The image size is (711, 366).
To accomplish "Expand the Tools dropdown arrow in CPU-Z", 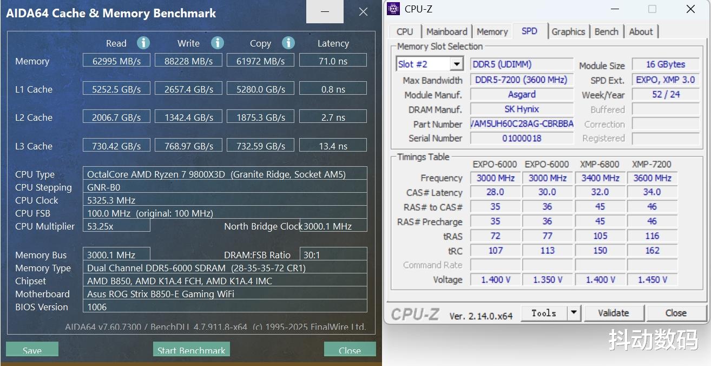I will (x=574, y=313).
